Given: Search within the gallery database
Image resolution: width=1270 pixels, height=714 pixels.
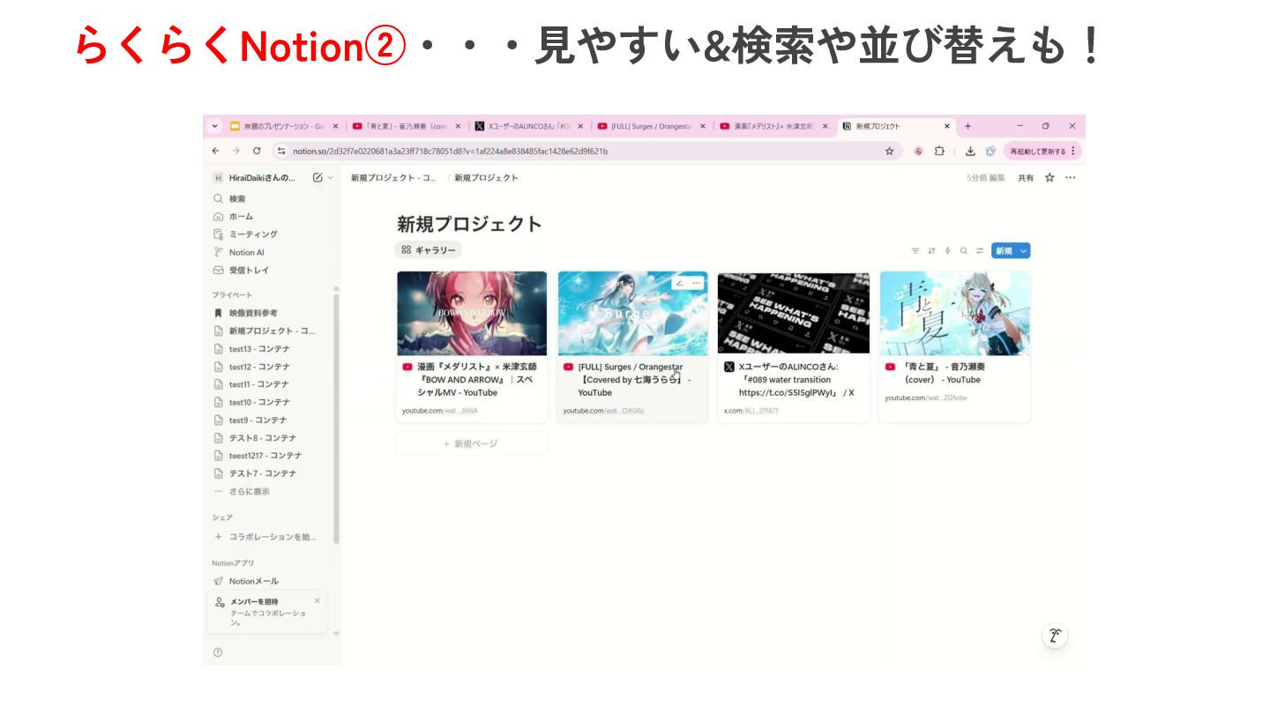Looking at the screenshot, I should [963, 251].
